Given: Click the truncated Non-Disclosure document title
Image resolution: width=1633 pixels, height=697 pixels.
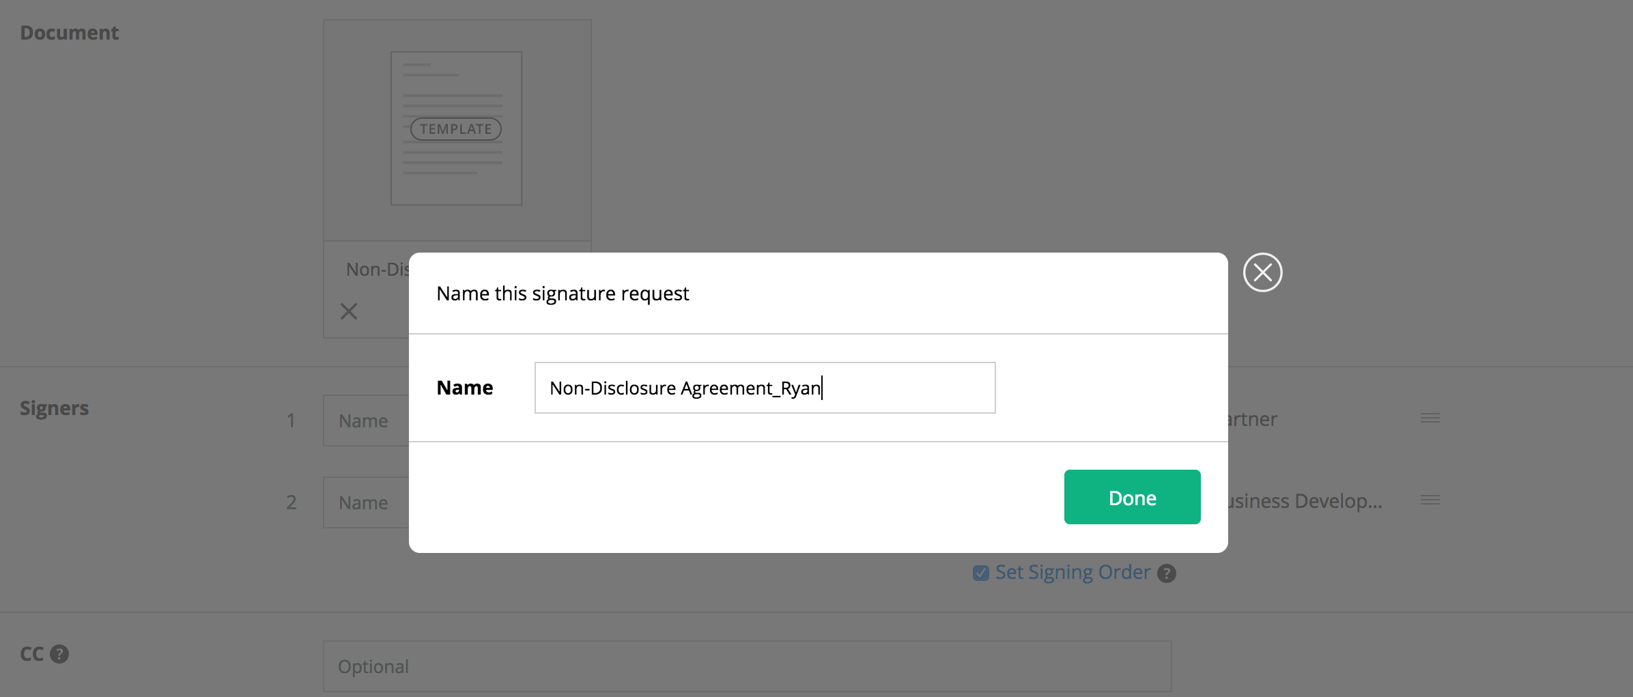Looking at the screenshot, I should (x=380, y=269).
